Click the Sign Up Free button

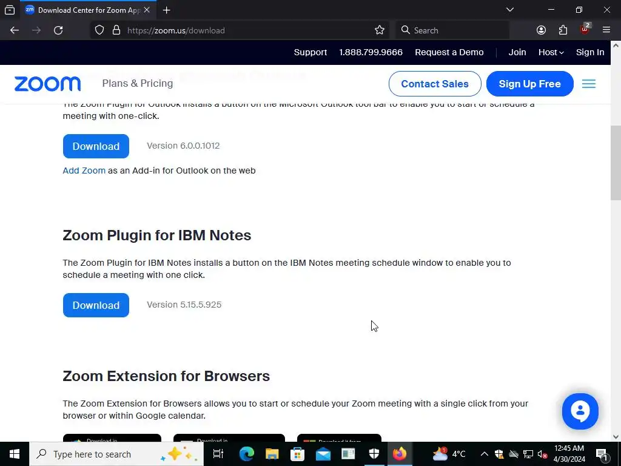(529, 84)
